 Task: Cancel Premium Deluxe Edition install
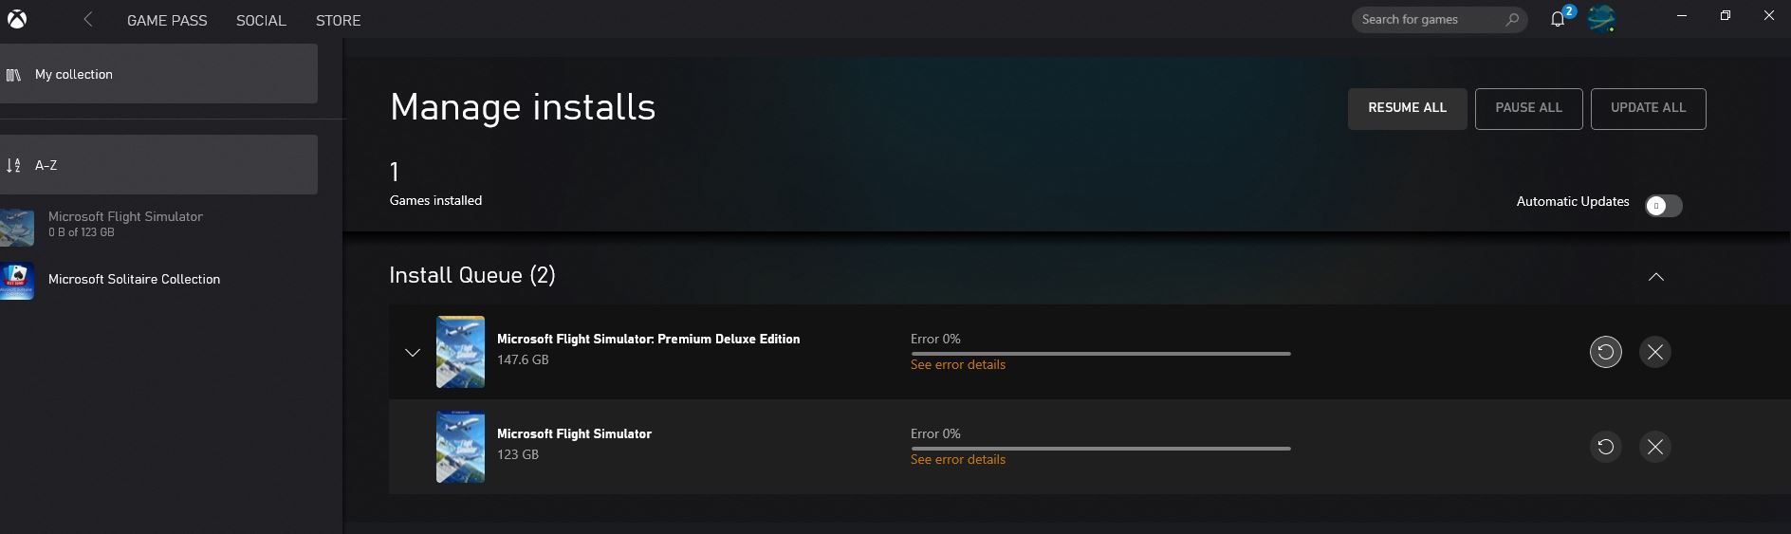1654,352
